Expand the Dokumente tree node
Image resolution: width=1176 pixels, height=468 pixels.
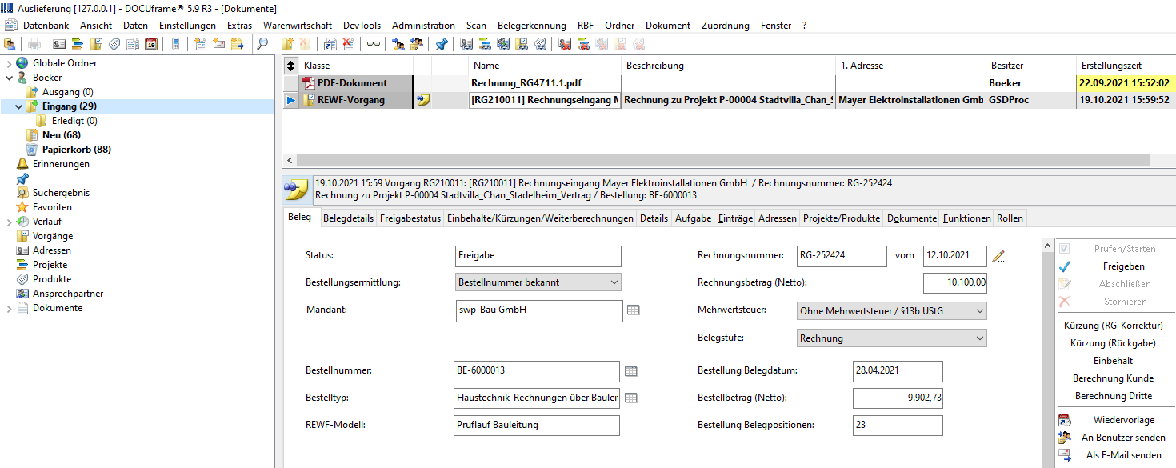pyautogui.click(x=9, y=308)
